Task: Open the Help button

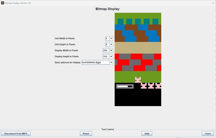Action: pos(147,133)
